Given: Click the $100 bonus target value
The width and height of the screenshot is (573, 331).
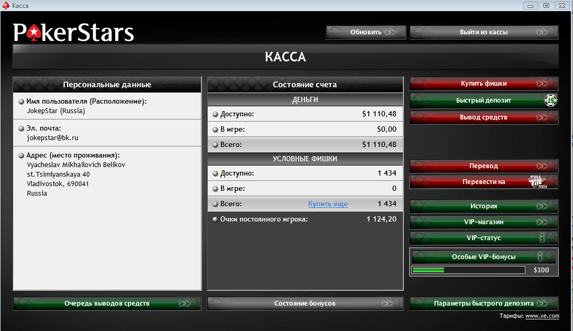Looking at the screenshot, I should pos(541,270).
